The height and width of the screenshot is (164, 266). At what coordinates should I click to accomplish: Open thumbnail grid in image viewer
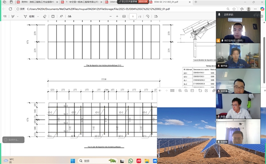point(172,90)
